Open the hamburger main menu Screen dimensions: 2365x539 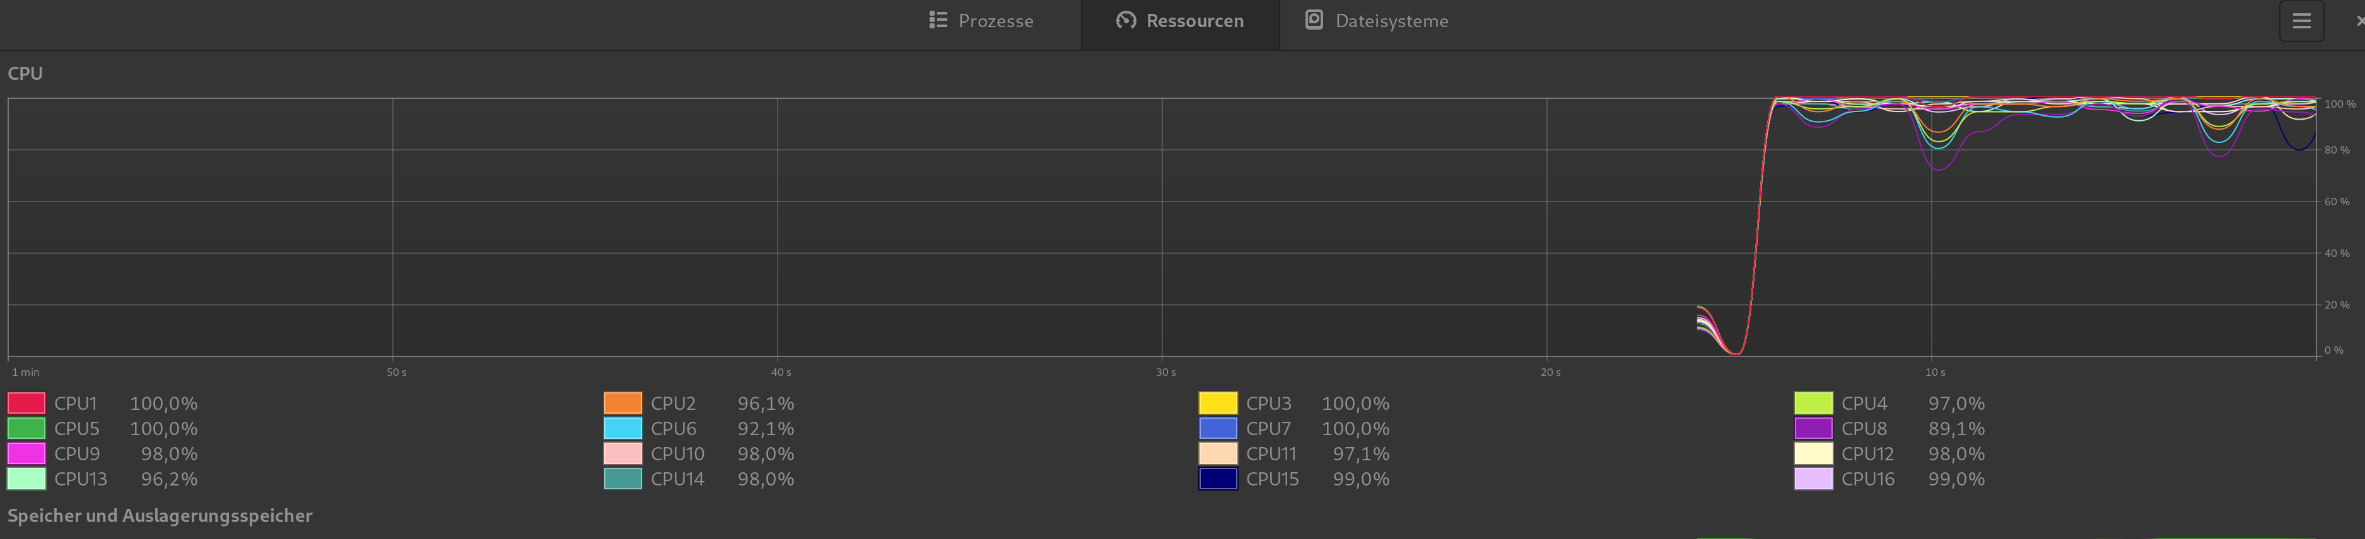pyautogui.click(x=2301, y=21)
